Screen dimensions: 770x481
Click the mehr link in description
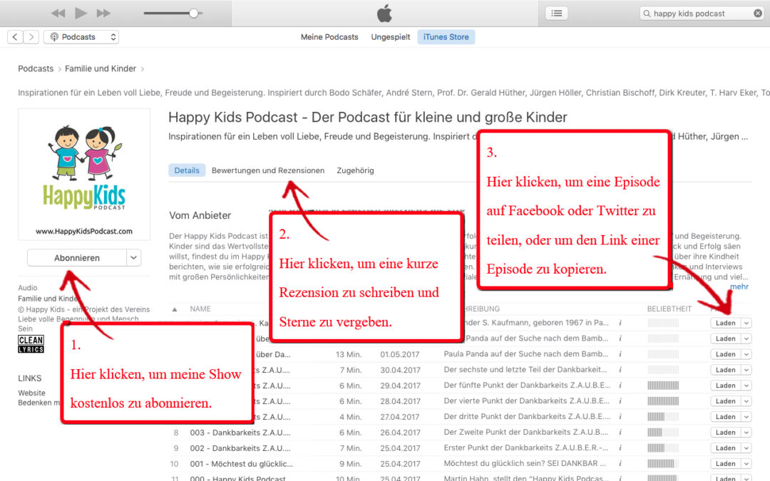(x=739, y=286)
